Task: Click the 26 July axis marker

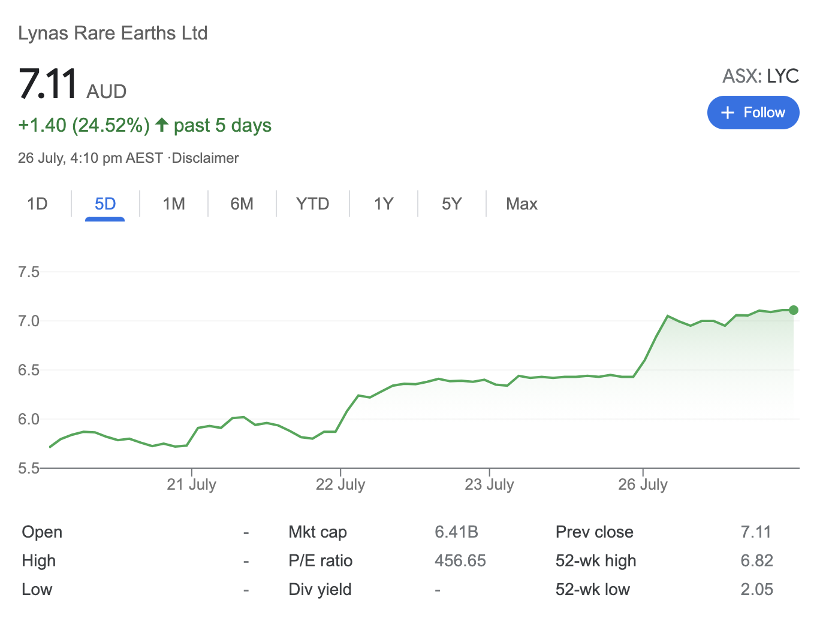Action: click(643, 484)
